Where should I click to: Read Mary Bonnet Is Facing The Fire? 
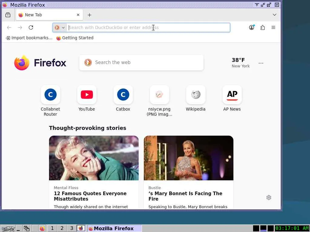pyautogui.click(x=185, y=196)
